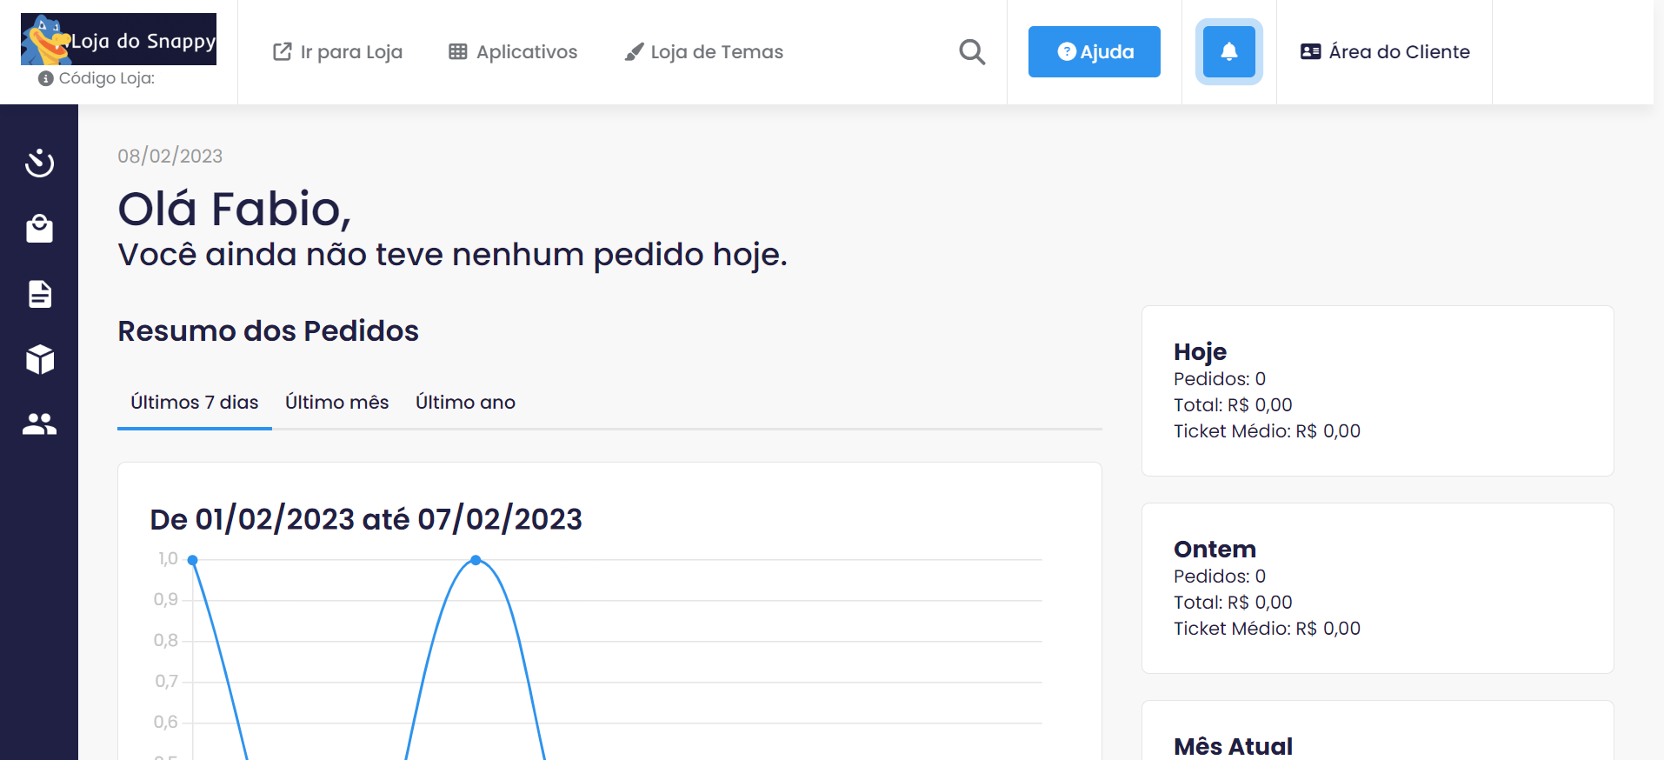This screenshot has height=760, width=1664.
Task: Open Área do Cliente
Action: [1385, 52]
